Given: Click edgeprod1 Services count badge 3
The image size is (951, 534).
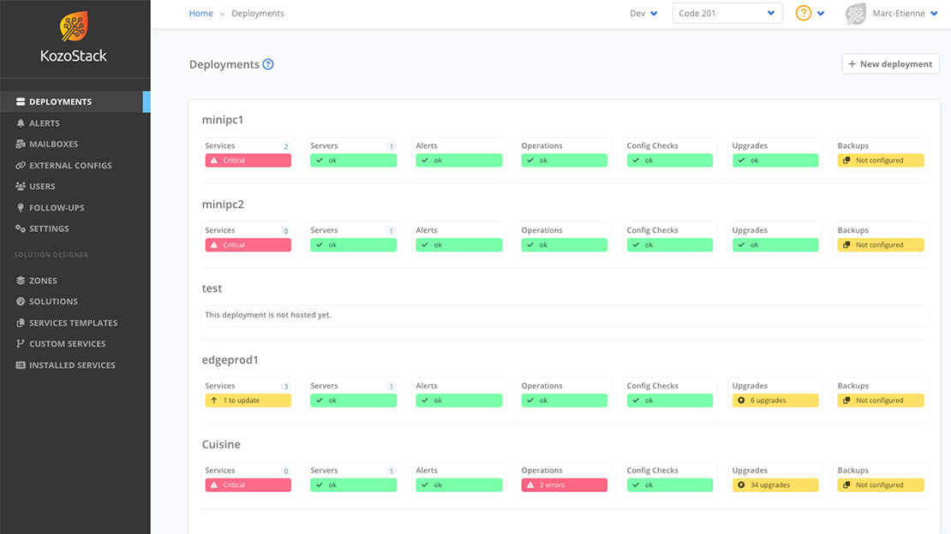Looking at the screenshot, I should [x=285, y=386].
